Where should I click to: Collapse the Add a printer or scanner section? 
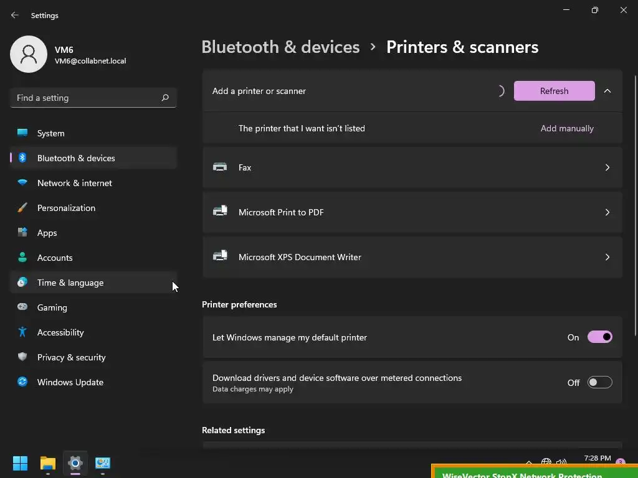click(x=607, y=91)
